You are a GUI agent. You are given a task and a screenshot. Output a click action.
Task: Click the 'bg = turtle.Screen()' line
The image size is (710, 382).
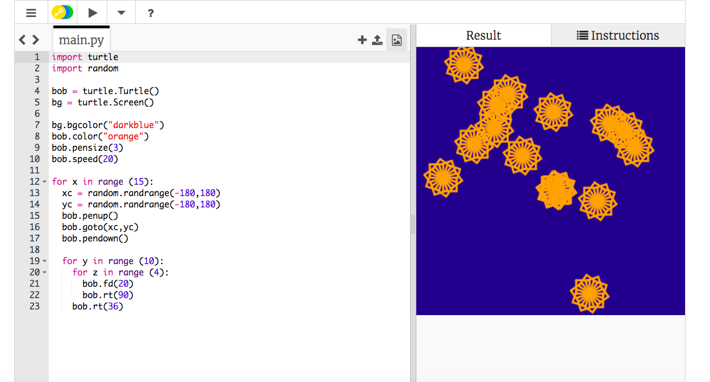click(x=103, y=102)
